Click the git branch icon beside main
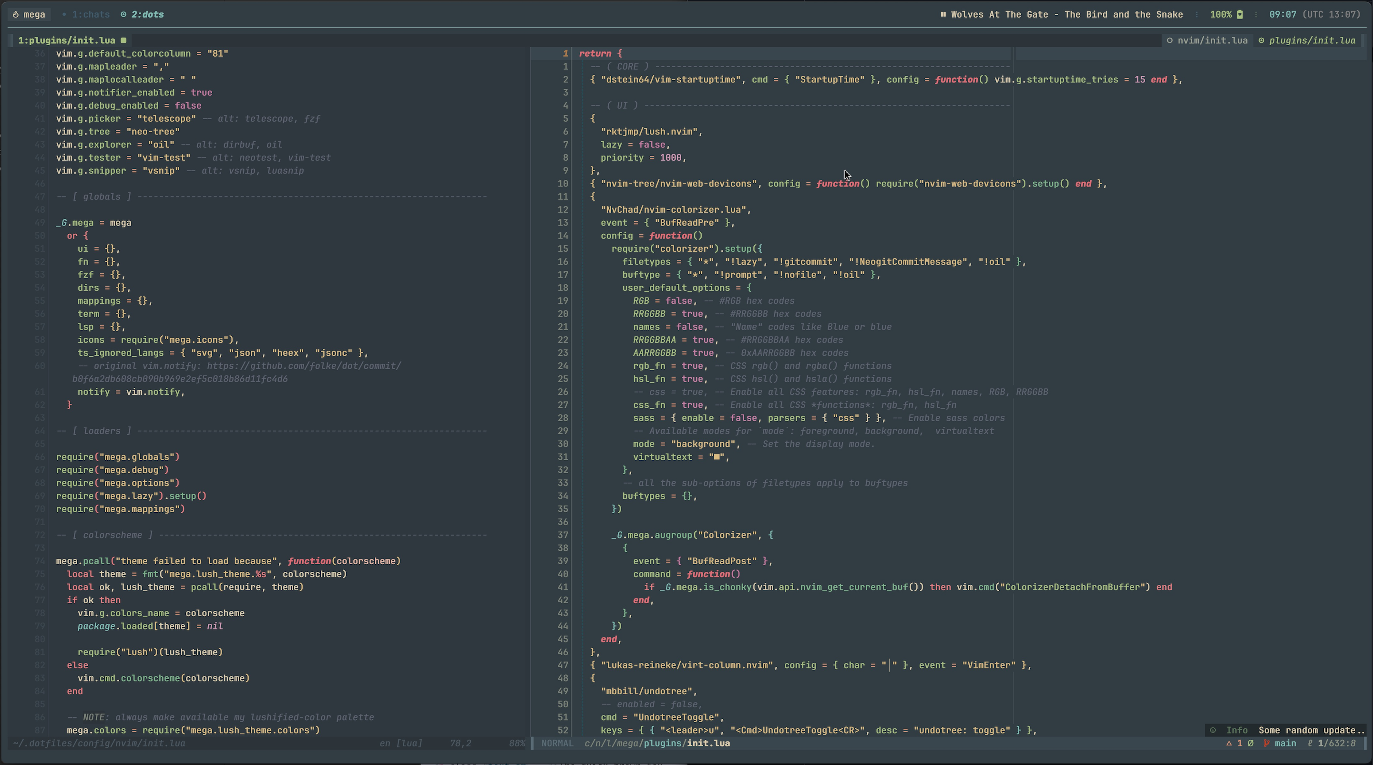Screen dimensions: 1373x765 click(1266, 743)
